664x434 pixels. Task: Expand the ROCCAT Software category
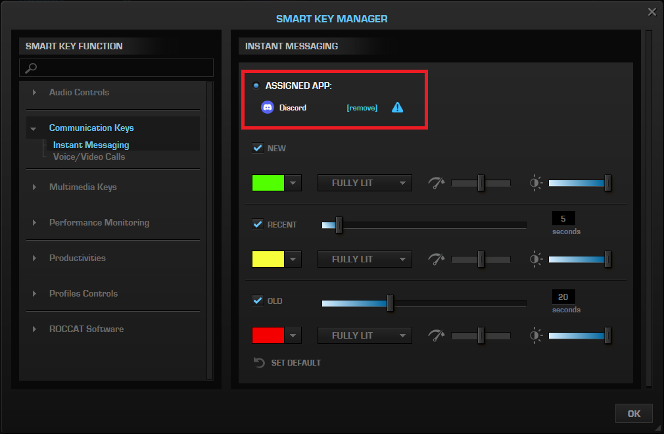pos(34,329)
